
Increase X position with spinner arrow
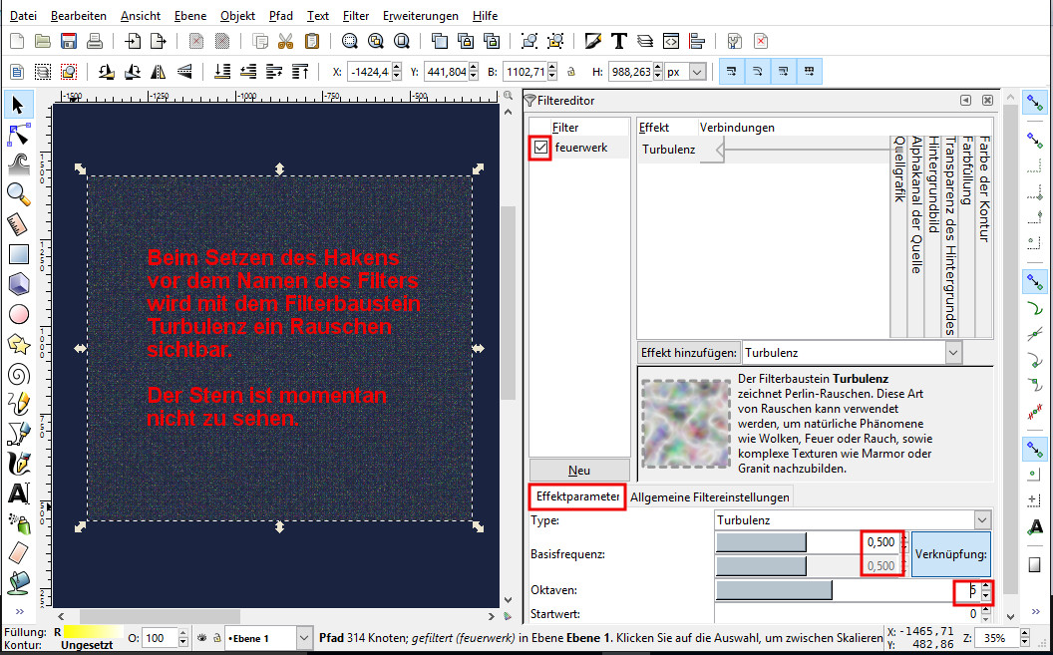pos(396,67)
